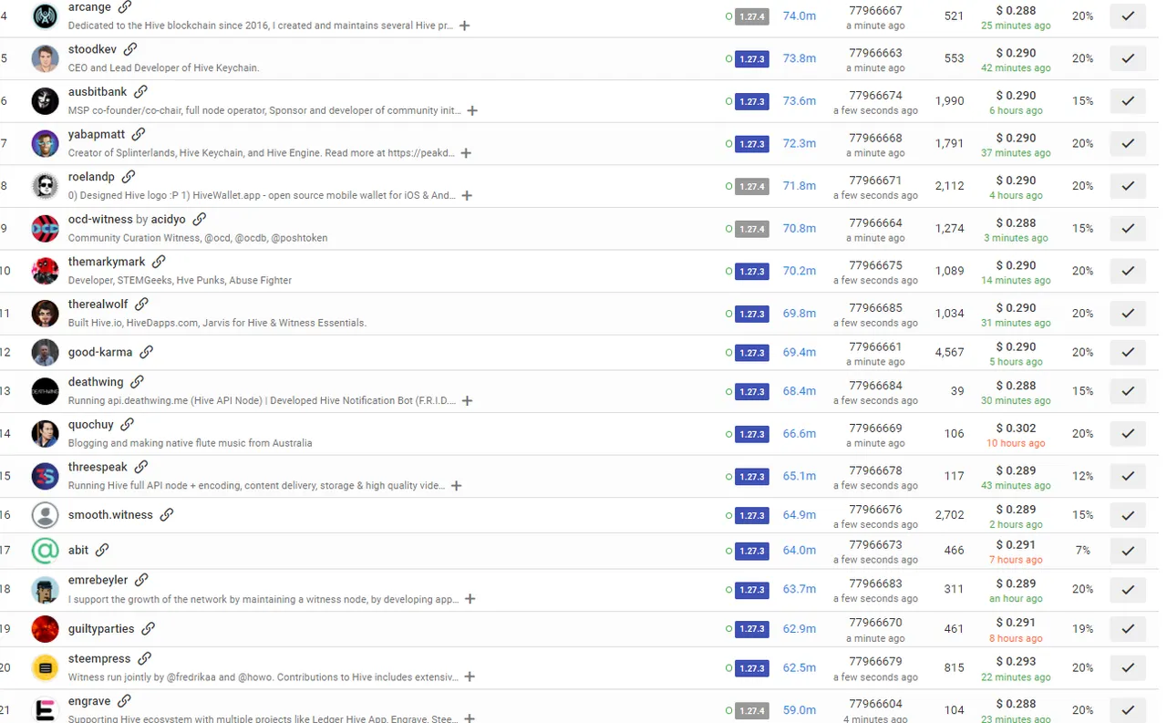Click the missed blocks count 4,567

coord(949,352)
